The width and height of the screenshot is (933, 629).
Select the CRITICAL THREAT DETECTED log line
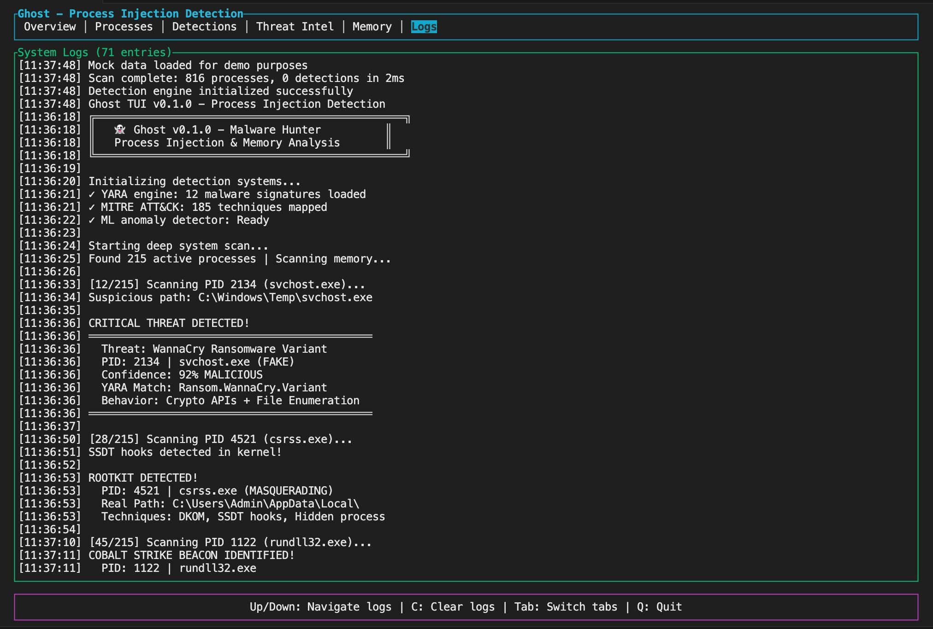pos(169,323)
